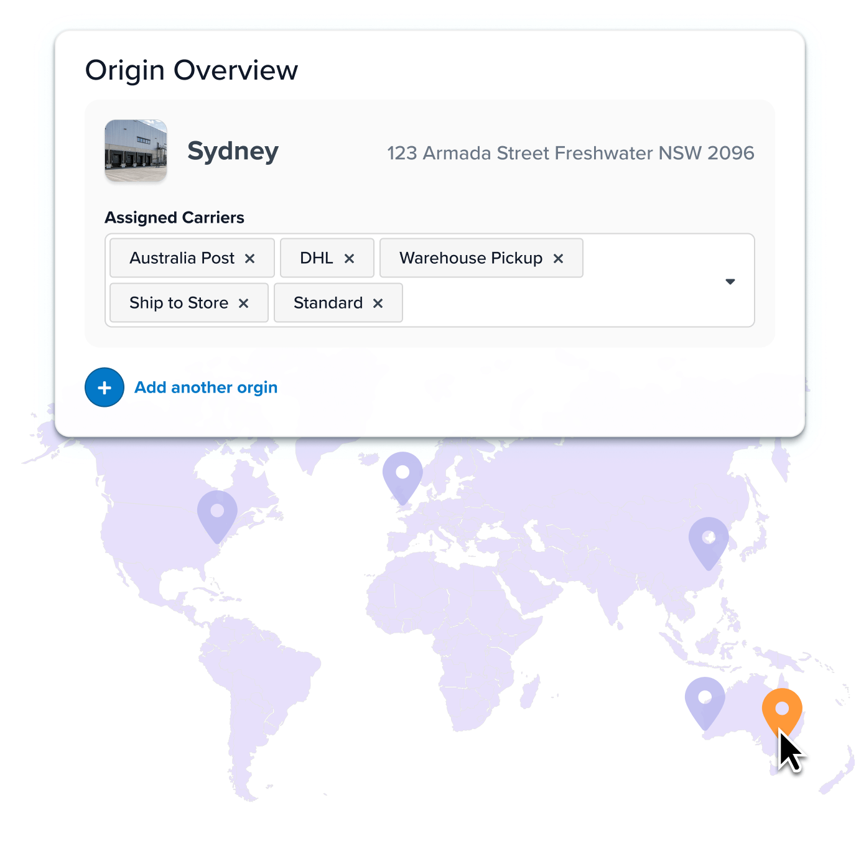The height and width of the screenshot is (851, 856).
Task: Click the blue plus icon for adding origins
Action: [x=104, y=387]
